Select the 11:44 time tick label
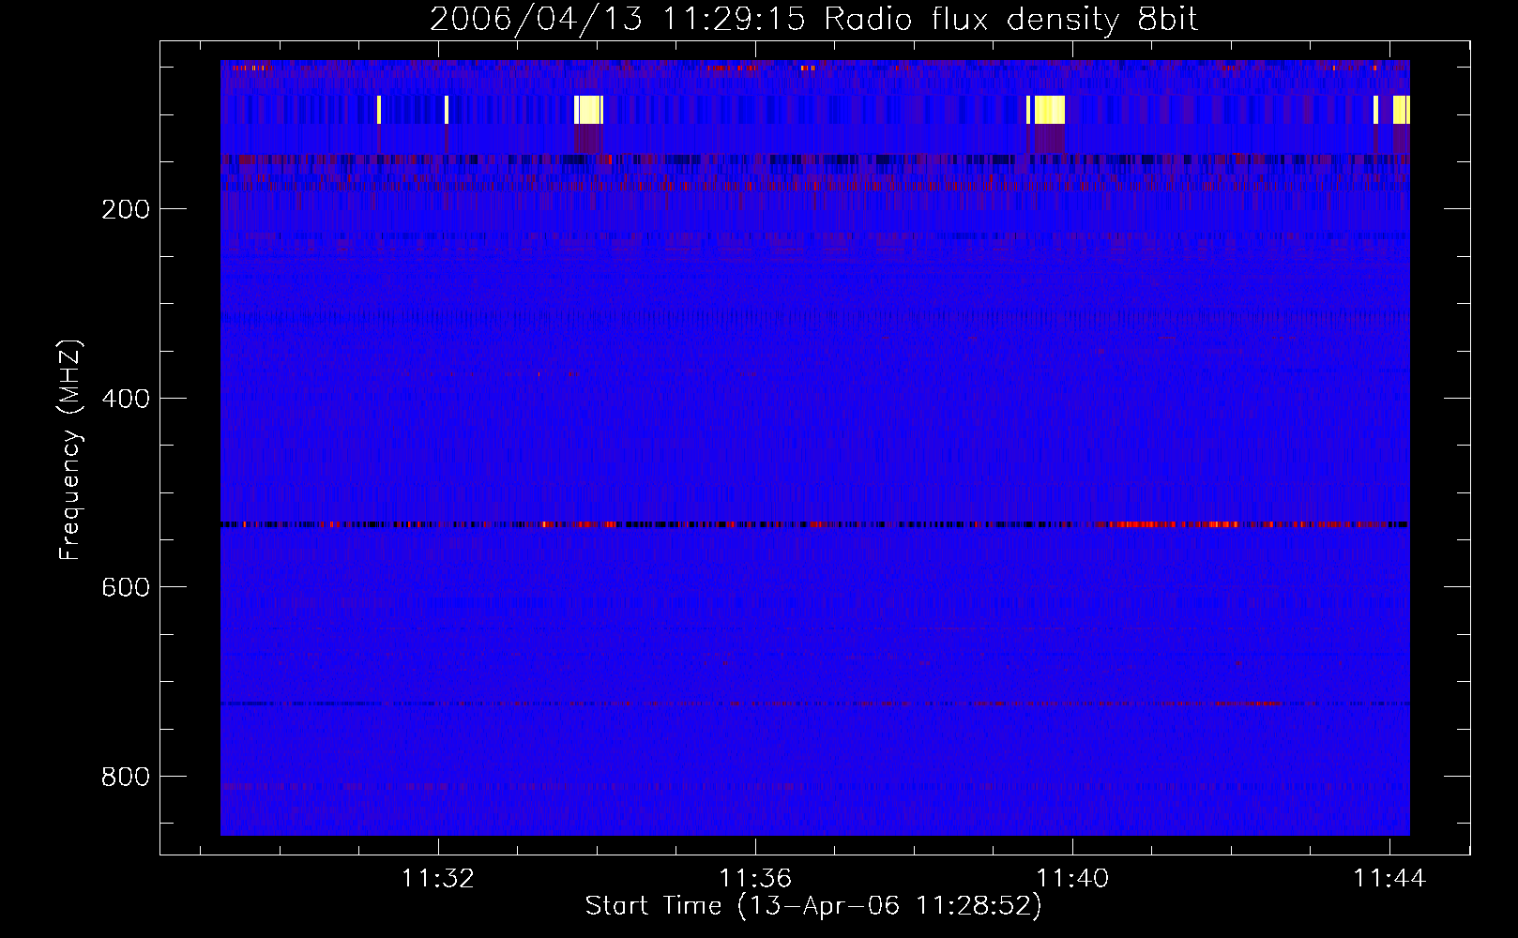The height and width of the screenshot is (938, 1518). click(x=1389, y=879)
